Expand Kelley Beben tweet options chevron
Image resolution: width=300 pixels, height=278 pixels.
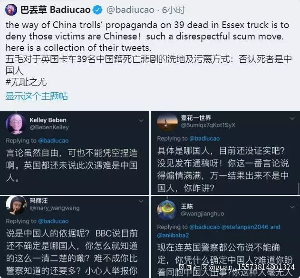point(141,120)
